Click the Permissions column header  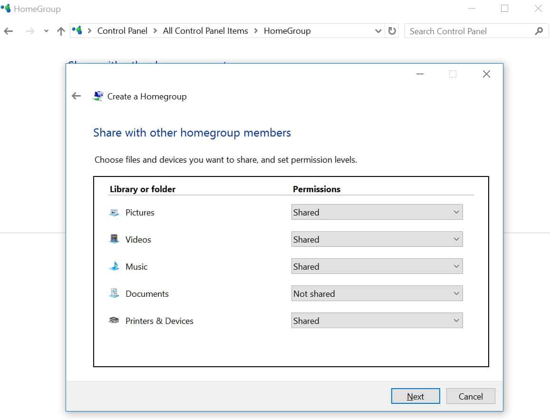[317, 189]
